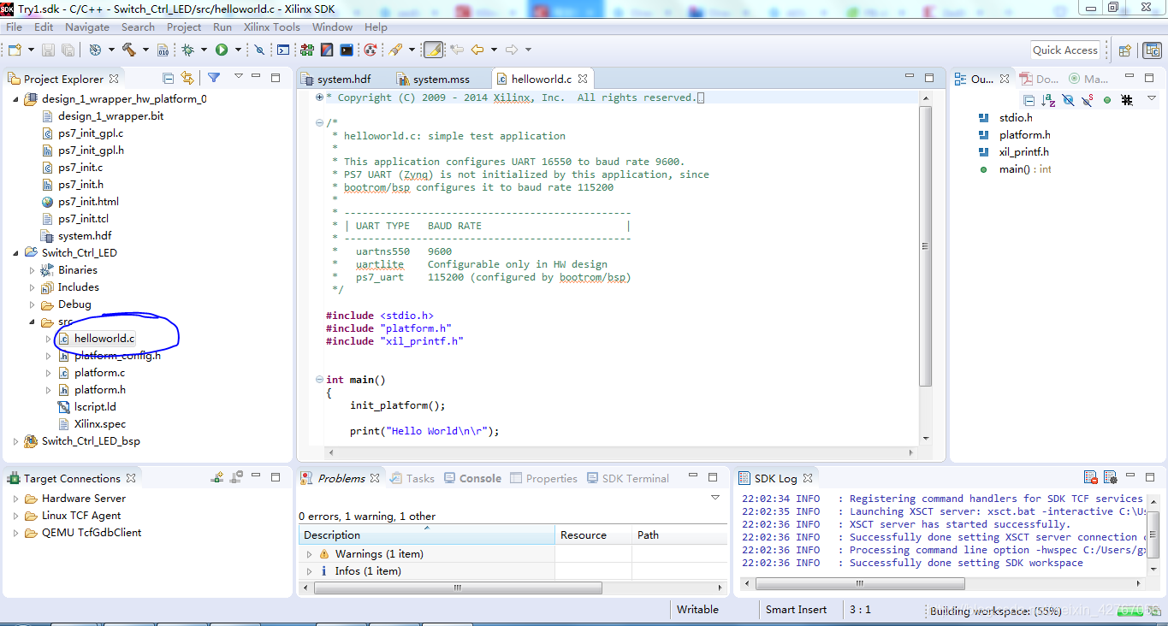Expand the Hardware Server connection node
The width and height of the screenshot is (1168, 626).
click(15, 499)
